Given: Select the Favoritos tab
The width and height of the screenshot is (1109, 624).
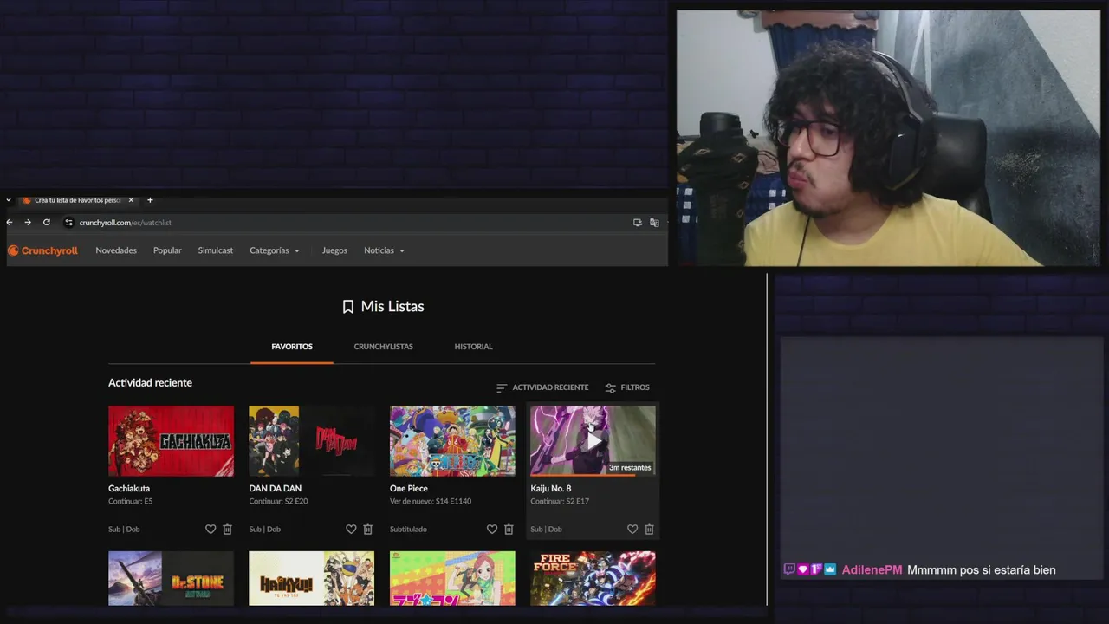Looking at the screenshot, I should tap(292, 347).
